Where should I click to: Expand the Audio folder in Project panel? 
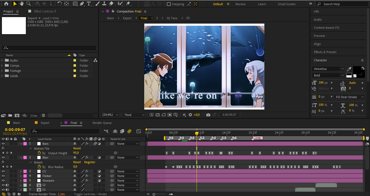pyautogui.click(x=2, y=60)
